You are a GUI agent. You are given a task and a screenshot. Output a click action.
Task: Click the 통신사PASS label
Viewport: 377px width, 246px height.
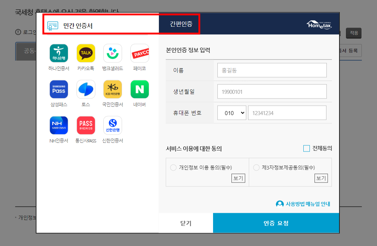coord(86,141)
